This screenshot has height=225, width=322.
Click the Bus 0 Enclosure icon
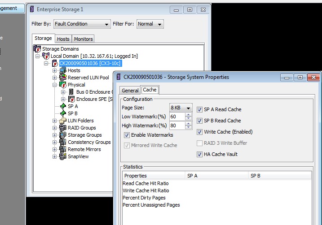coord(71,92)
